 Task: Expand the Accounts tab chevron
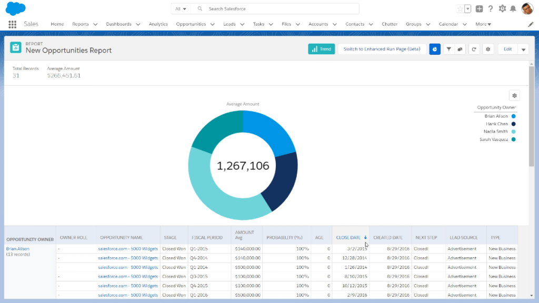click(x=334, y=24)
